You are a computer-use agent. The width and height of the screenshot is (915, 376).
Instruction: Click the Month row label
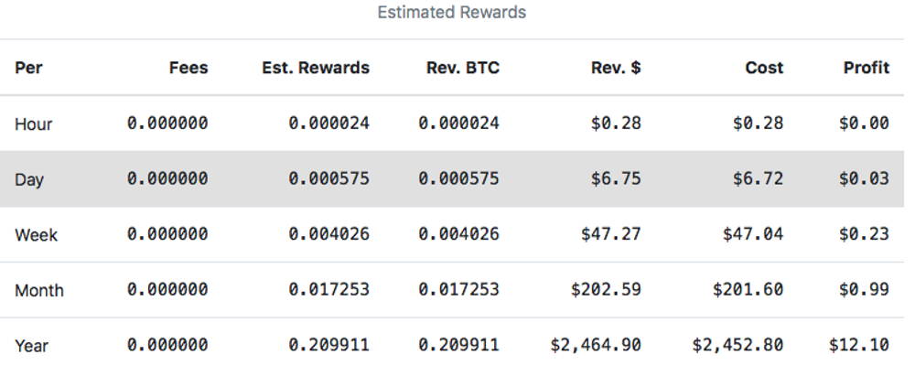coord(39,290)
